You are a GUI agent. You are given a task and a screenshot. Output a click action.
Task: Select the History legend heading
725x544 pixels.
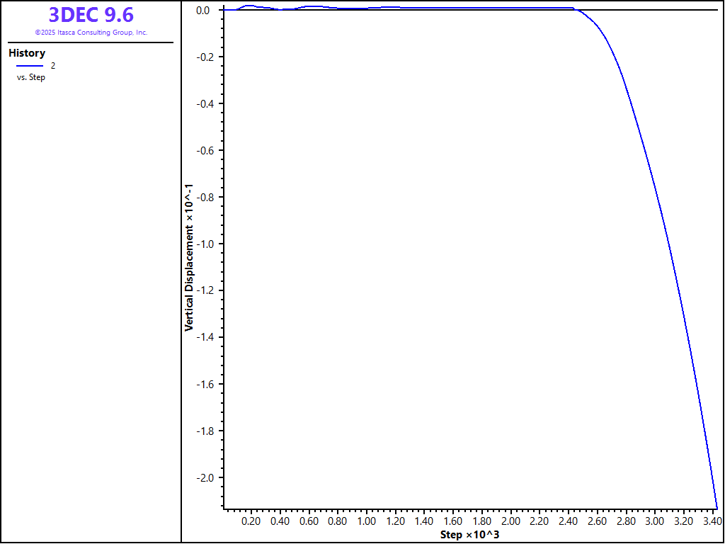click(x=27, y=53)
